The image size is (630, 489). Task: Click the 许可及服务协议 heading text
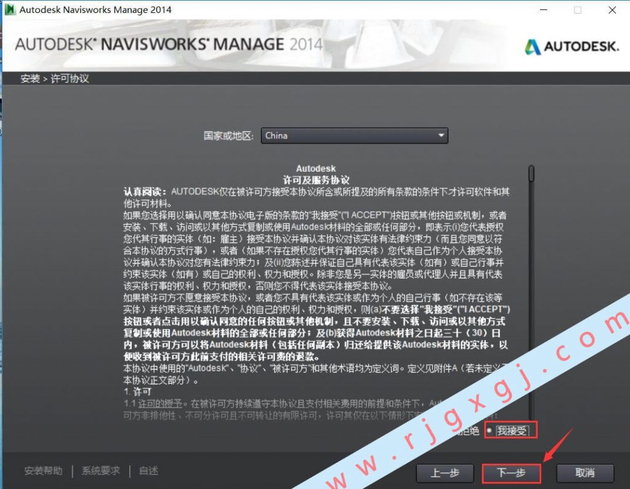pos(316,180)
